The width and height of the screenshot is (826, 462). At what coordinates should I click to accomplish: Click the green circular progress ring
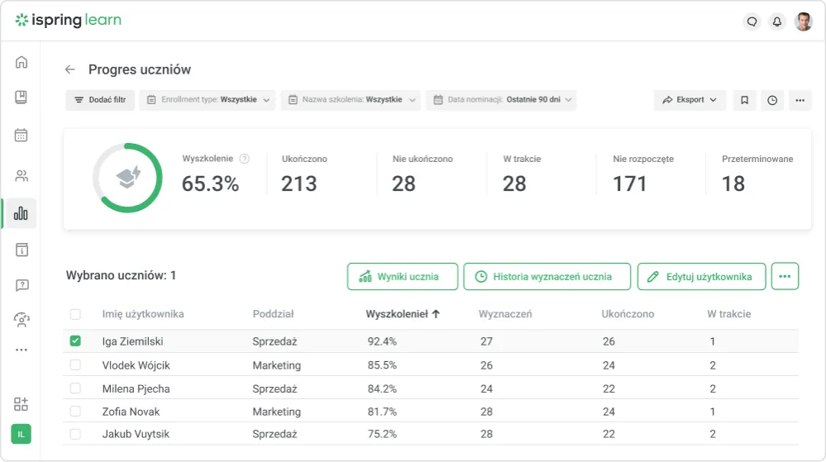127,179
